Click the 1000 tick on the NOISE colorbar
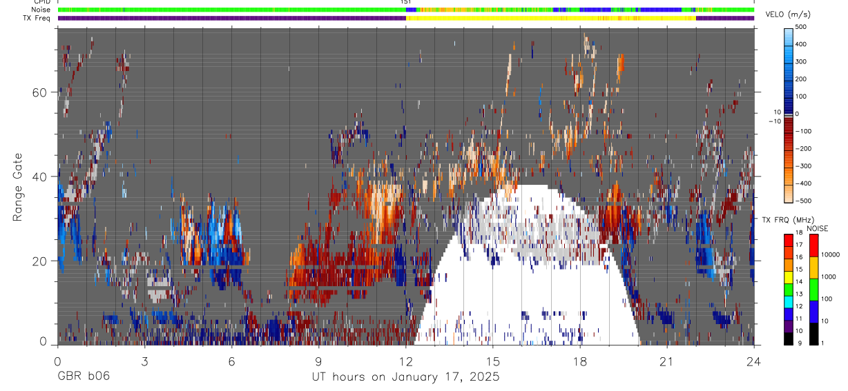848x391 pixels. [x=828, y=277]
